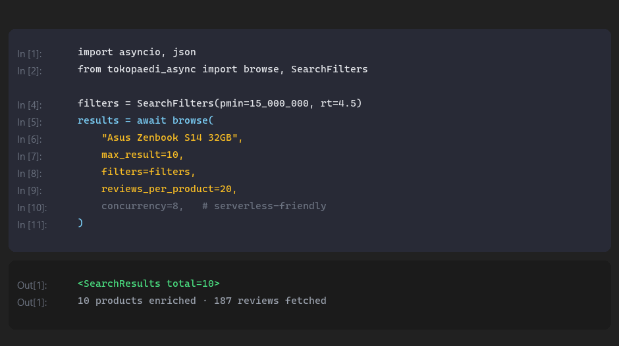Image resolution: width=619 pixels, height=346 pixels.
Task: Click the 'max_result=10,' argument line
Action: [x=142, y=155]
